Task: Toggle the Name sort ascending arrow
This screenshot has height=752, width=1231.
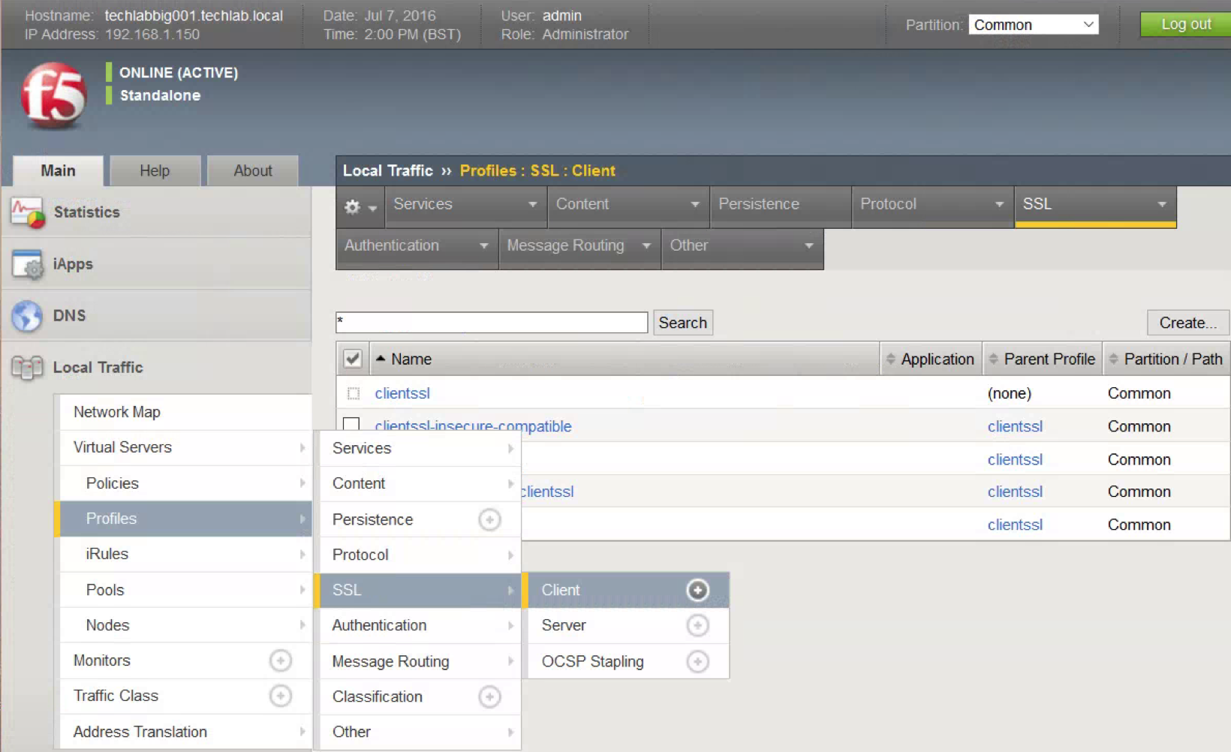Action: tap(381, 359)
